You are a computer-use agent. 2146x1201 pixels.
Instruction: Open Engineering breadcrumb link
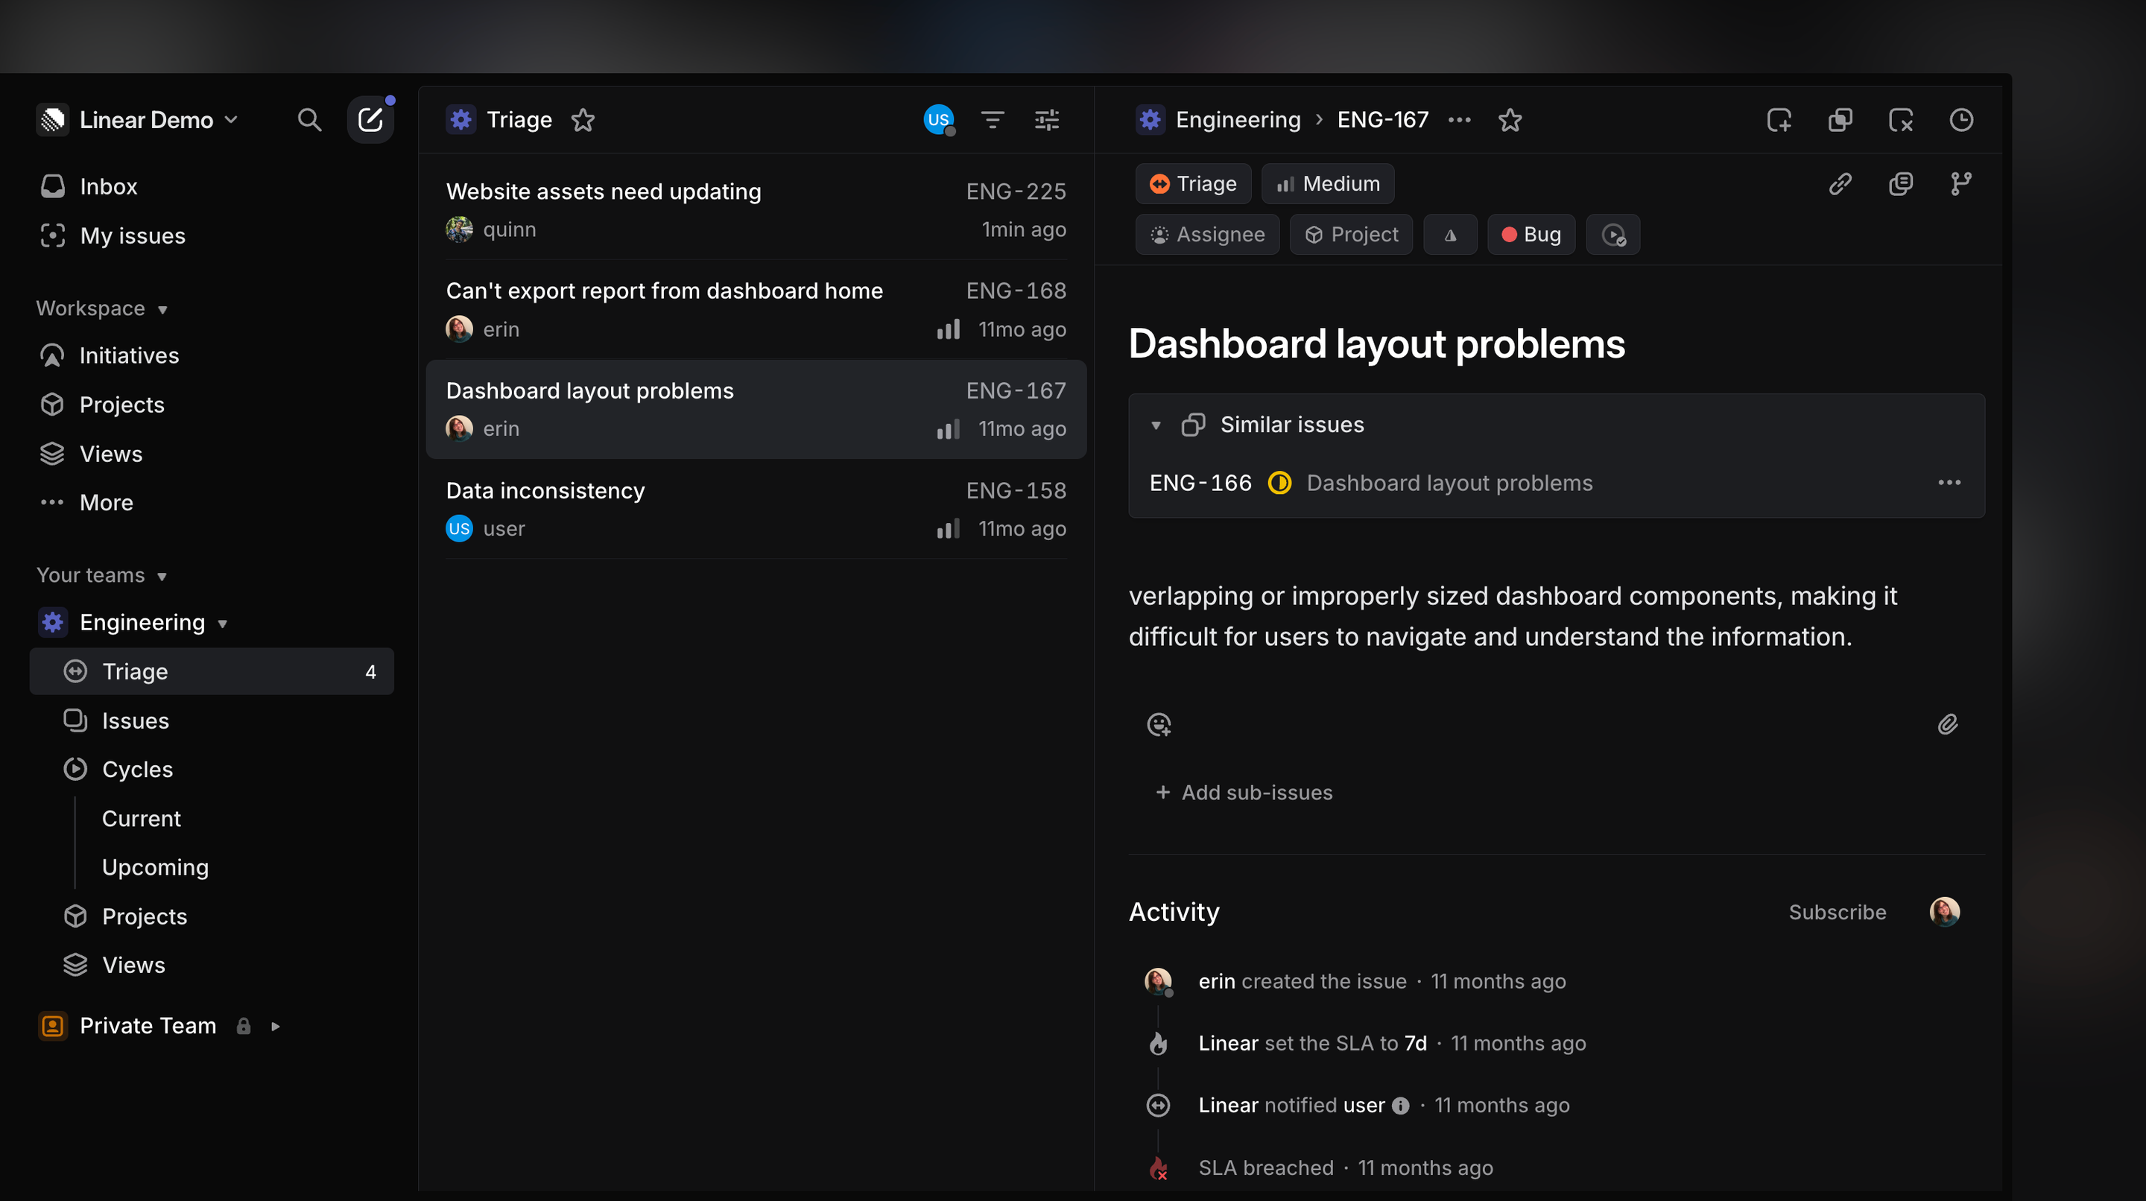coord(1238,120)
